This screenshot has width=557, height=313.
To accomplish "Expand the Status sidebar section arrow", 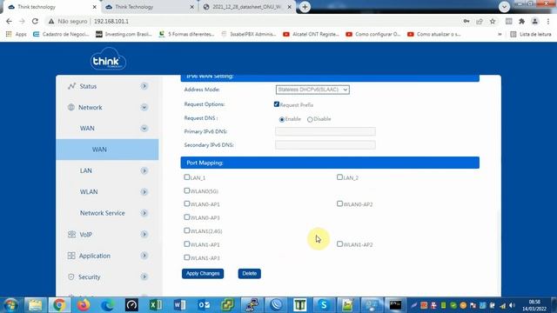I will pyautogui.click(x=144, y=86).
